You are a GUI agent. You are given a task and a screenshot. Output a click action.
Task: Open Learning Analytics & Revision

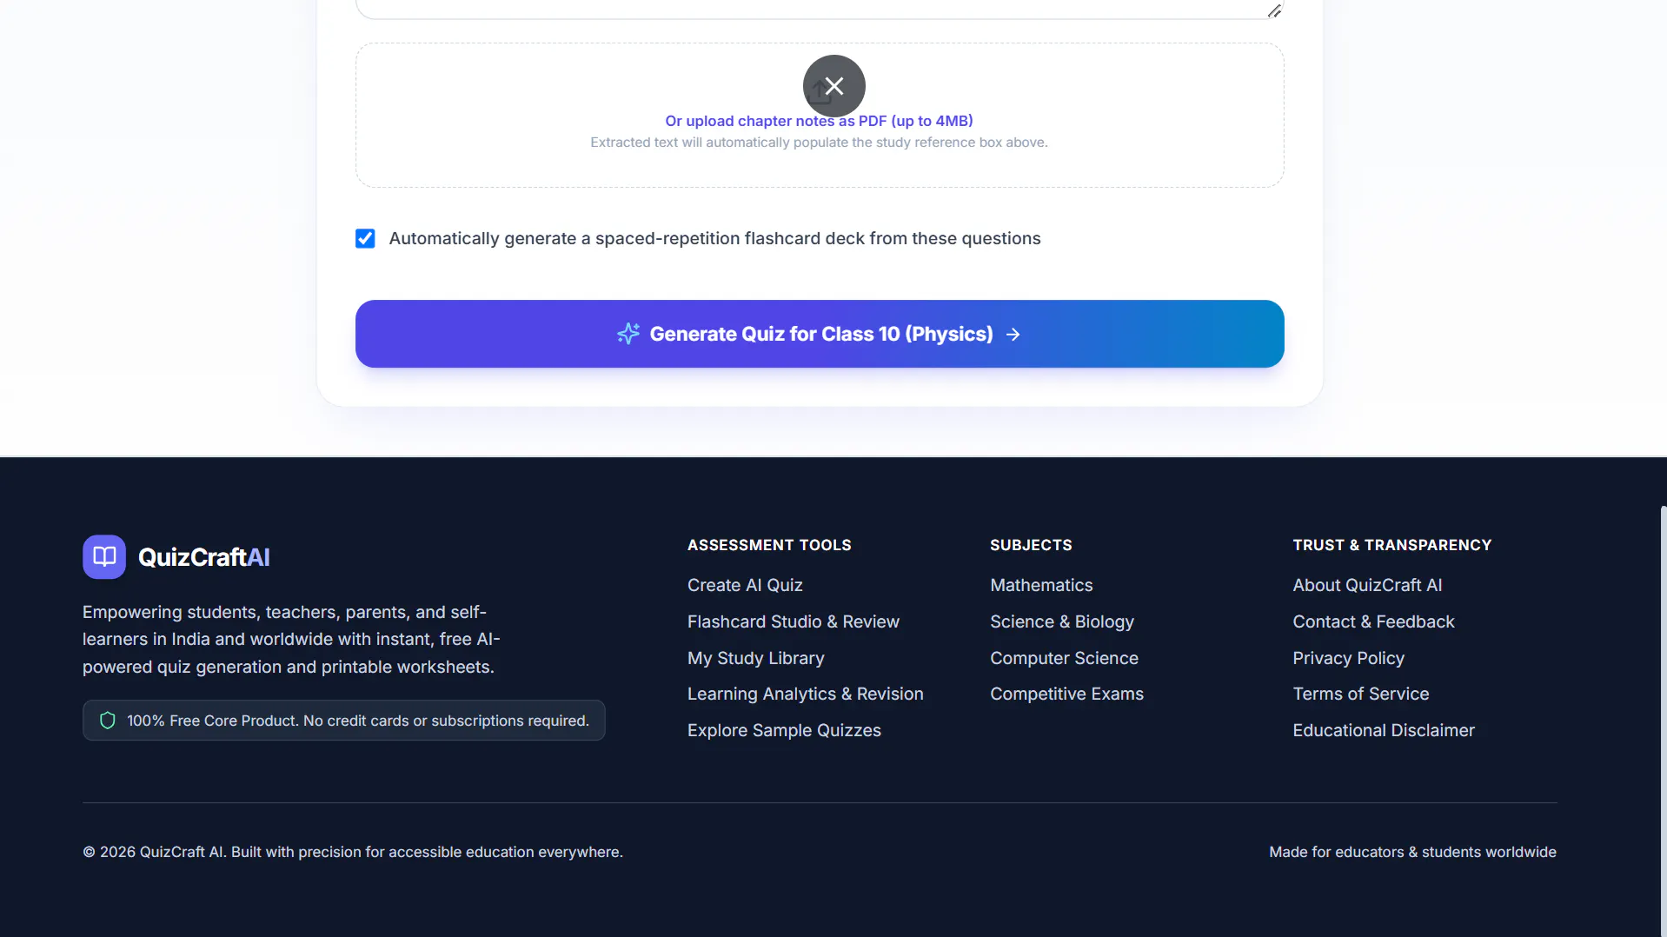[x=806, y=694]
